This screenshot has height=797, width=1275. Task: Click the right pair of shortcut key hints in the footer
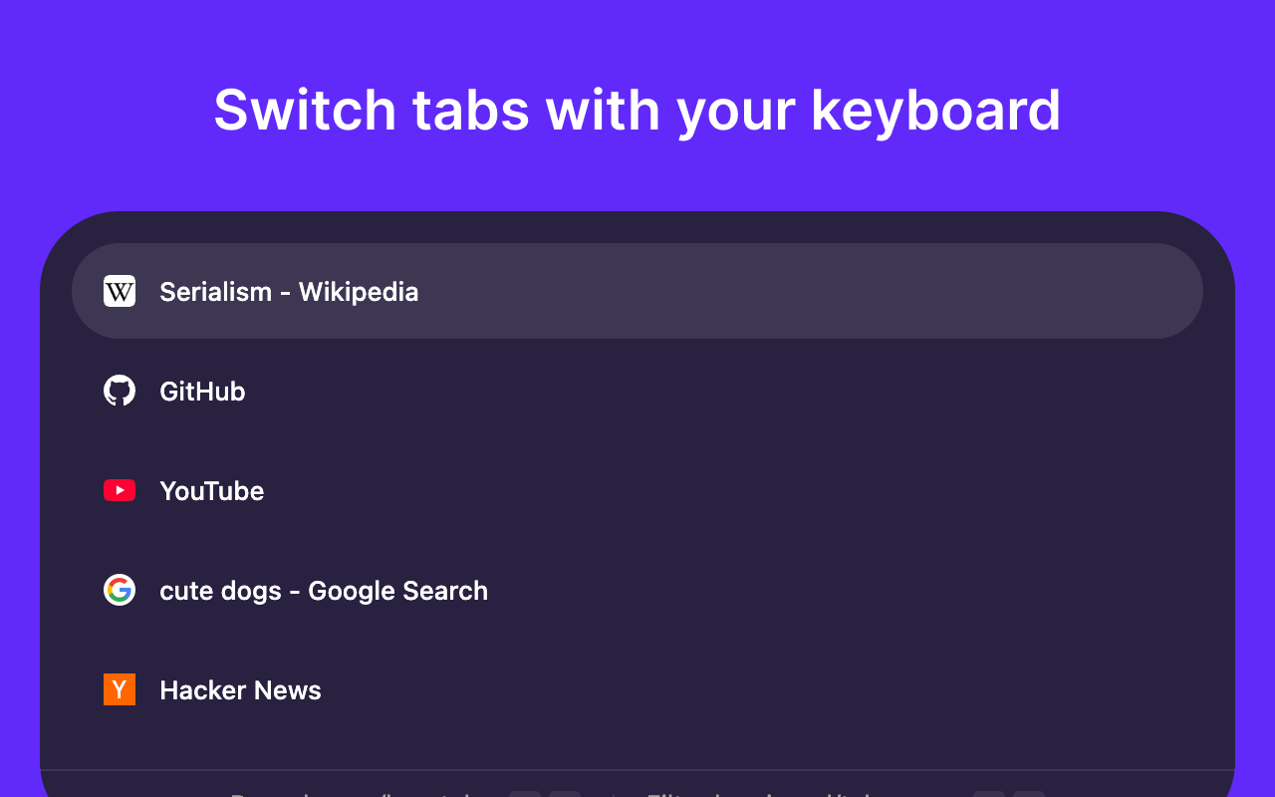1009,794
